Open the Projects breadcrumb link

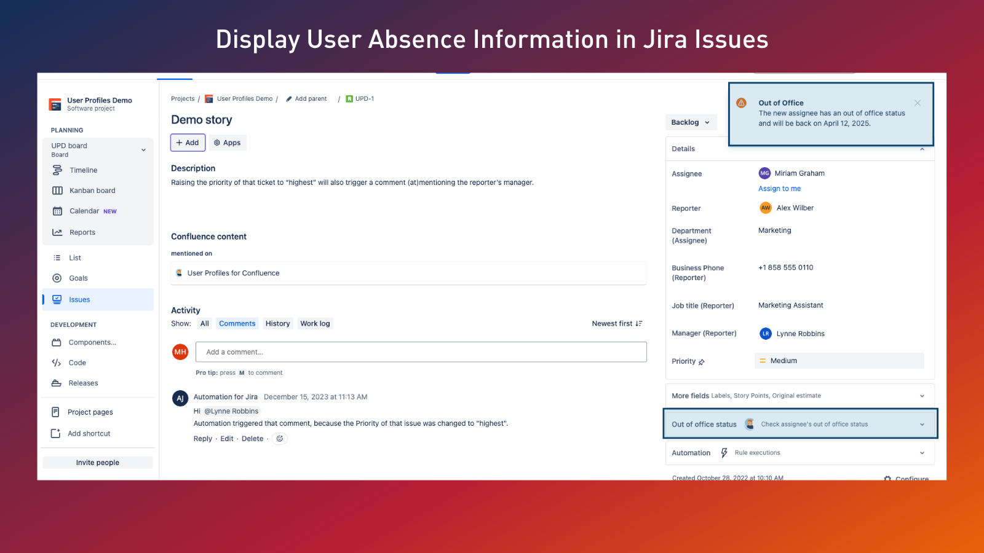coord(183,99)
